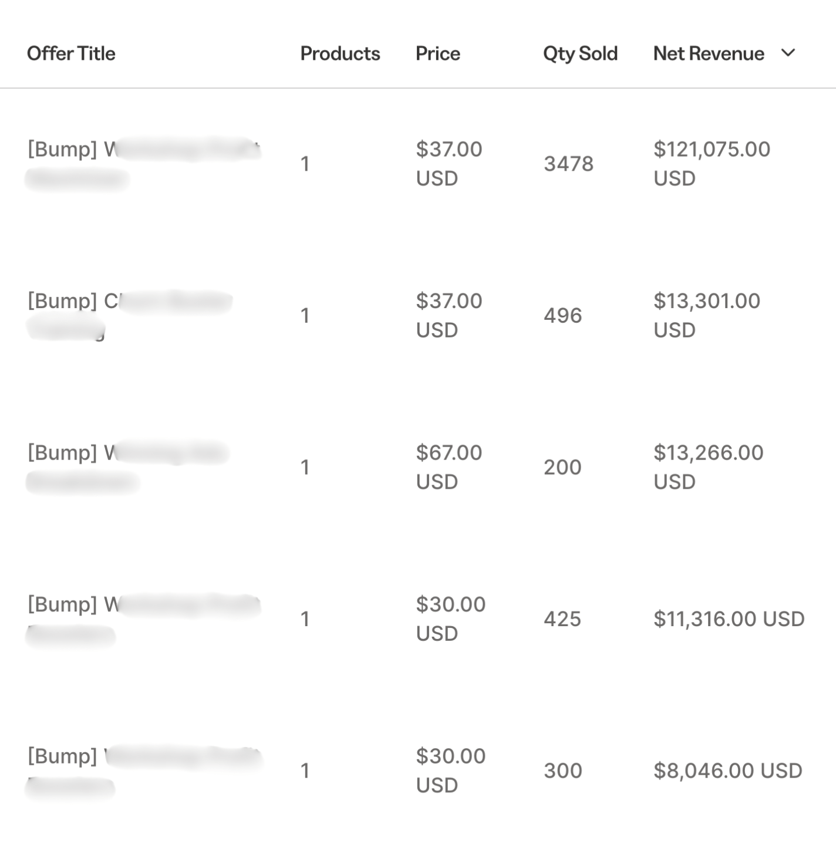Screen dimensions: 836x845
Task: Click the Net Revenue sort chevron arrow
Action: (788, 53)
